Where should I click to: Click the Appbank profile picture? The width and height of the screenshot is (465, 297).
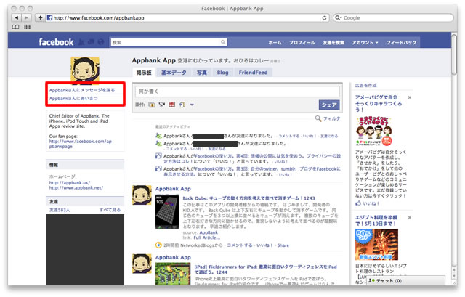85,70
